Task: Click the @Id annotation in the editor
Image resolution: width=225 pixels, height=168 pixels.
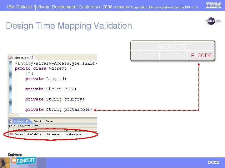Action: click(29, 73)
